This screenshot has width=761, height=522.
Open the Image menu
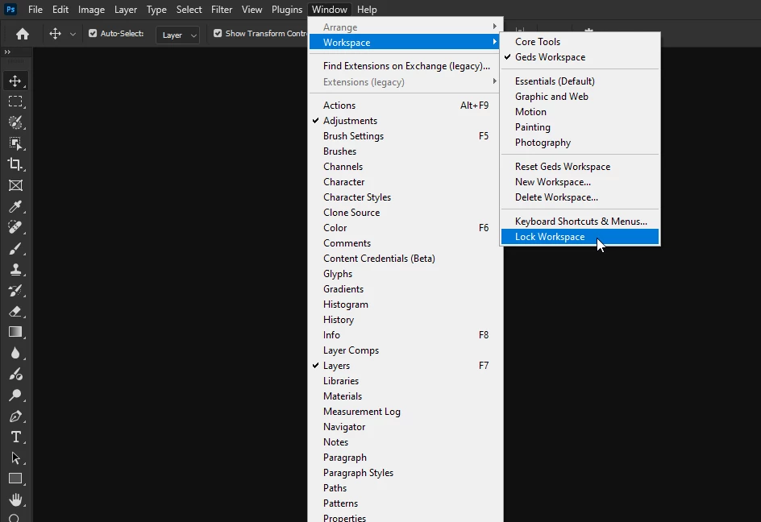[x=91, y=10]
